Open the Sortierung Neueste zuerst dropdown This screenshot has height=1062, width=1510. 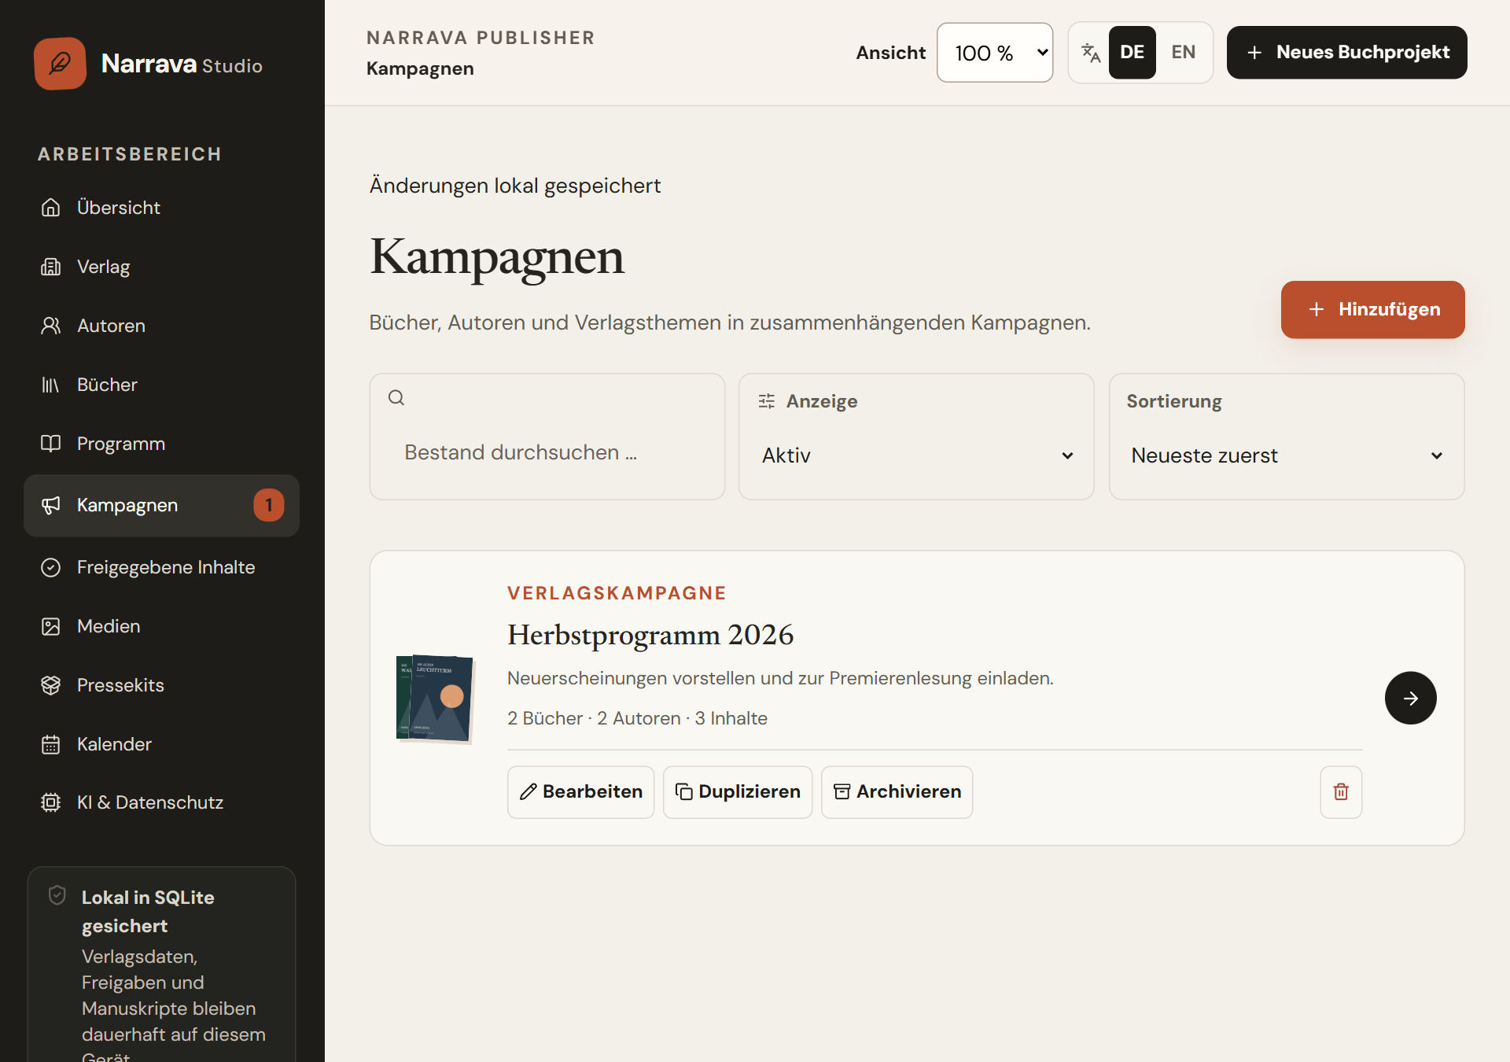pyautogui.click(x=1286, y=455)
